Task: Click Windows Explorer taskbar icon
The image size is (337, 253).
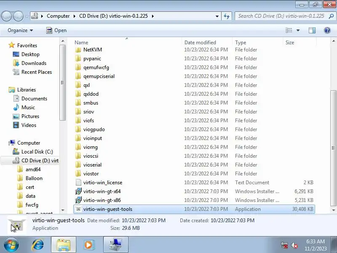Action: (x=64, y=245)
